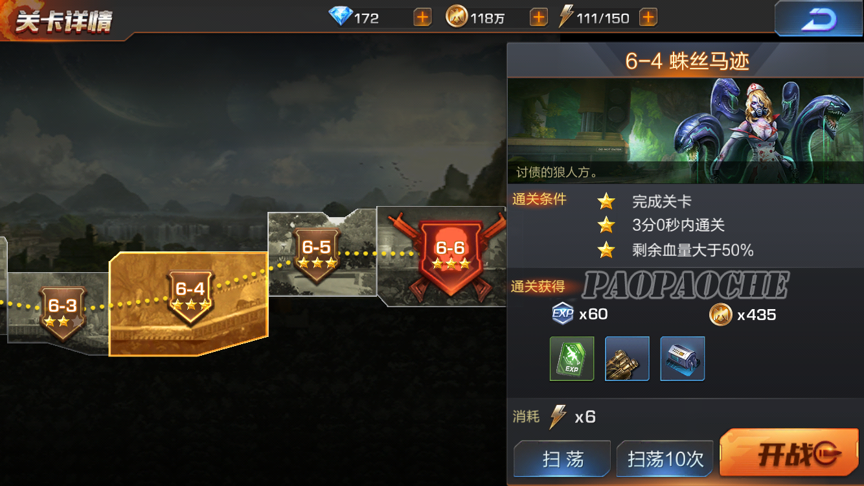Click the 6-4 蛛丝马迹 stage title
Viewport: 864px width, 486px height.
687,62
